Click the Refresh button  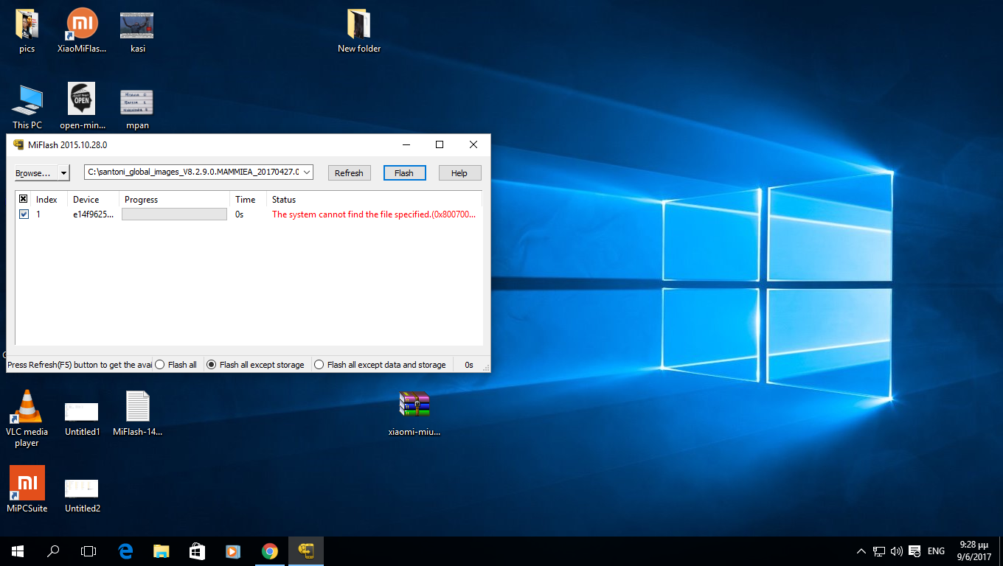point(349,173)
